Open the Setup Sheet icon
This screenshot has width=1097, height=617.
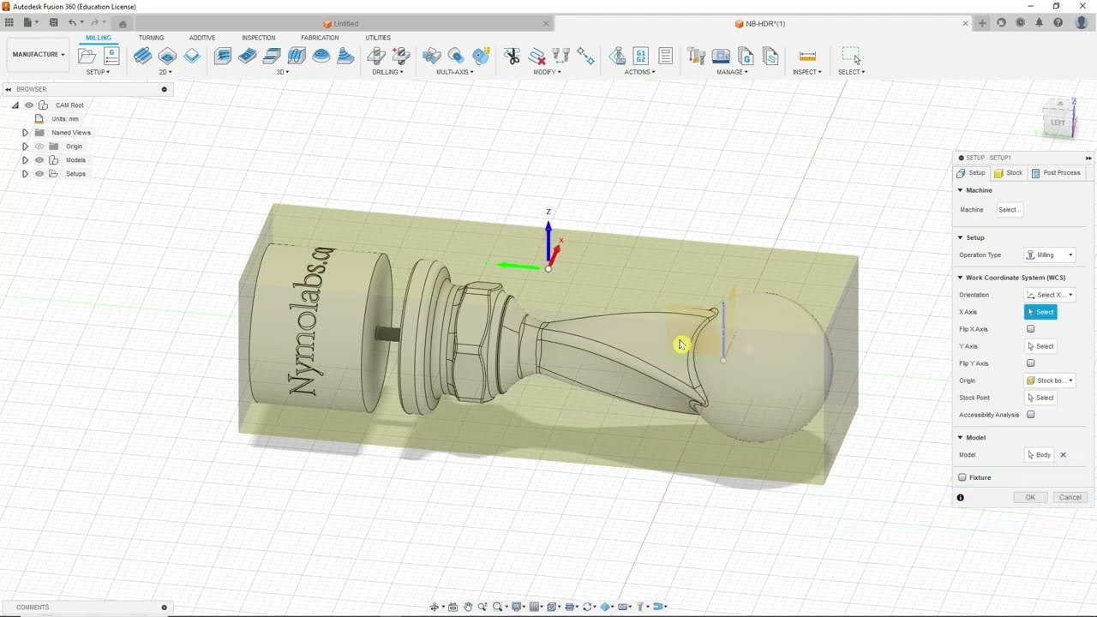pos(665,57)
